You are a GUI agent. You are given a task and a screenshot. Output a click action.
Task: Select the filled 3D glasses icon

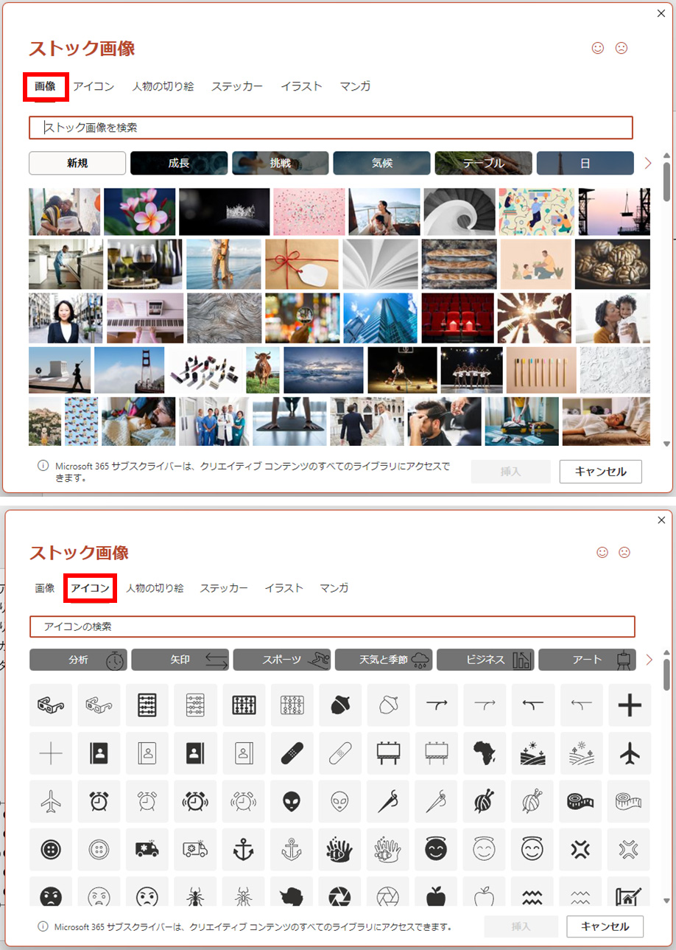pyautogui.click(x=51, y=705)
